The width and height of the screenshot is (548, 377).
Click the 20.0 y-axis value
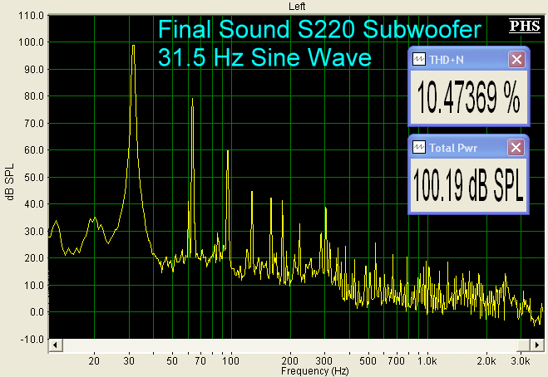click(34, 258)
